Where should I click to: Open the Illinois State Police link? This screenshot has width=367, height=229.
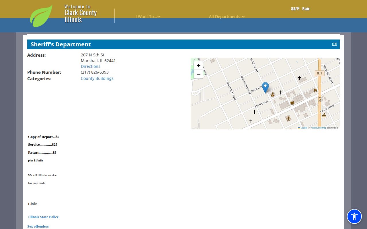[x=43, y=217]
